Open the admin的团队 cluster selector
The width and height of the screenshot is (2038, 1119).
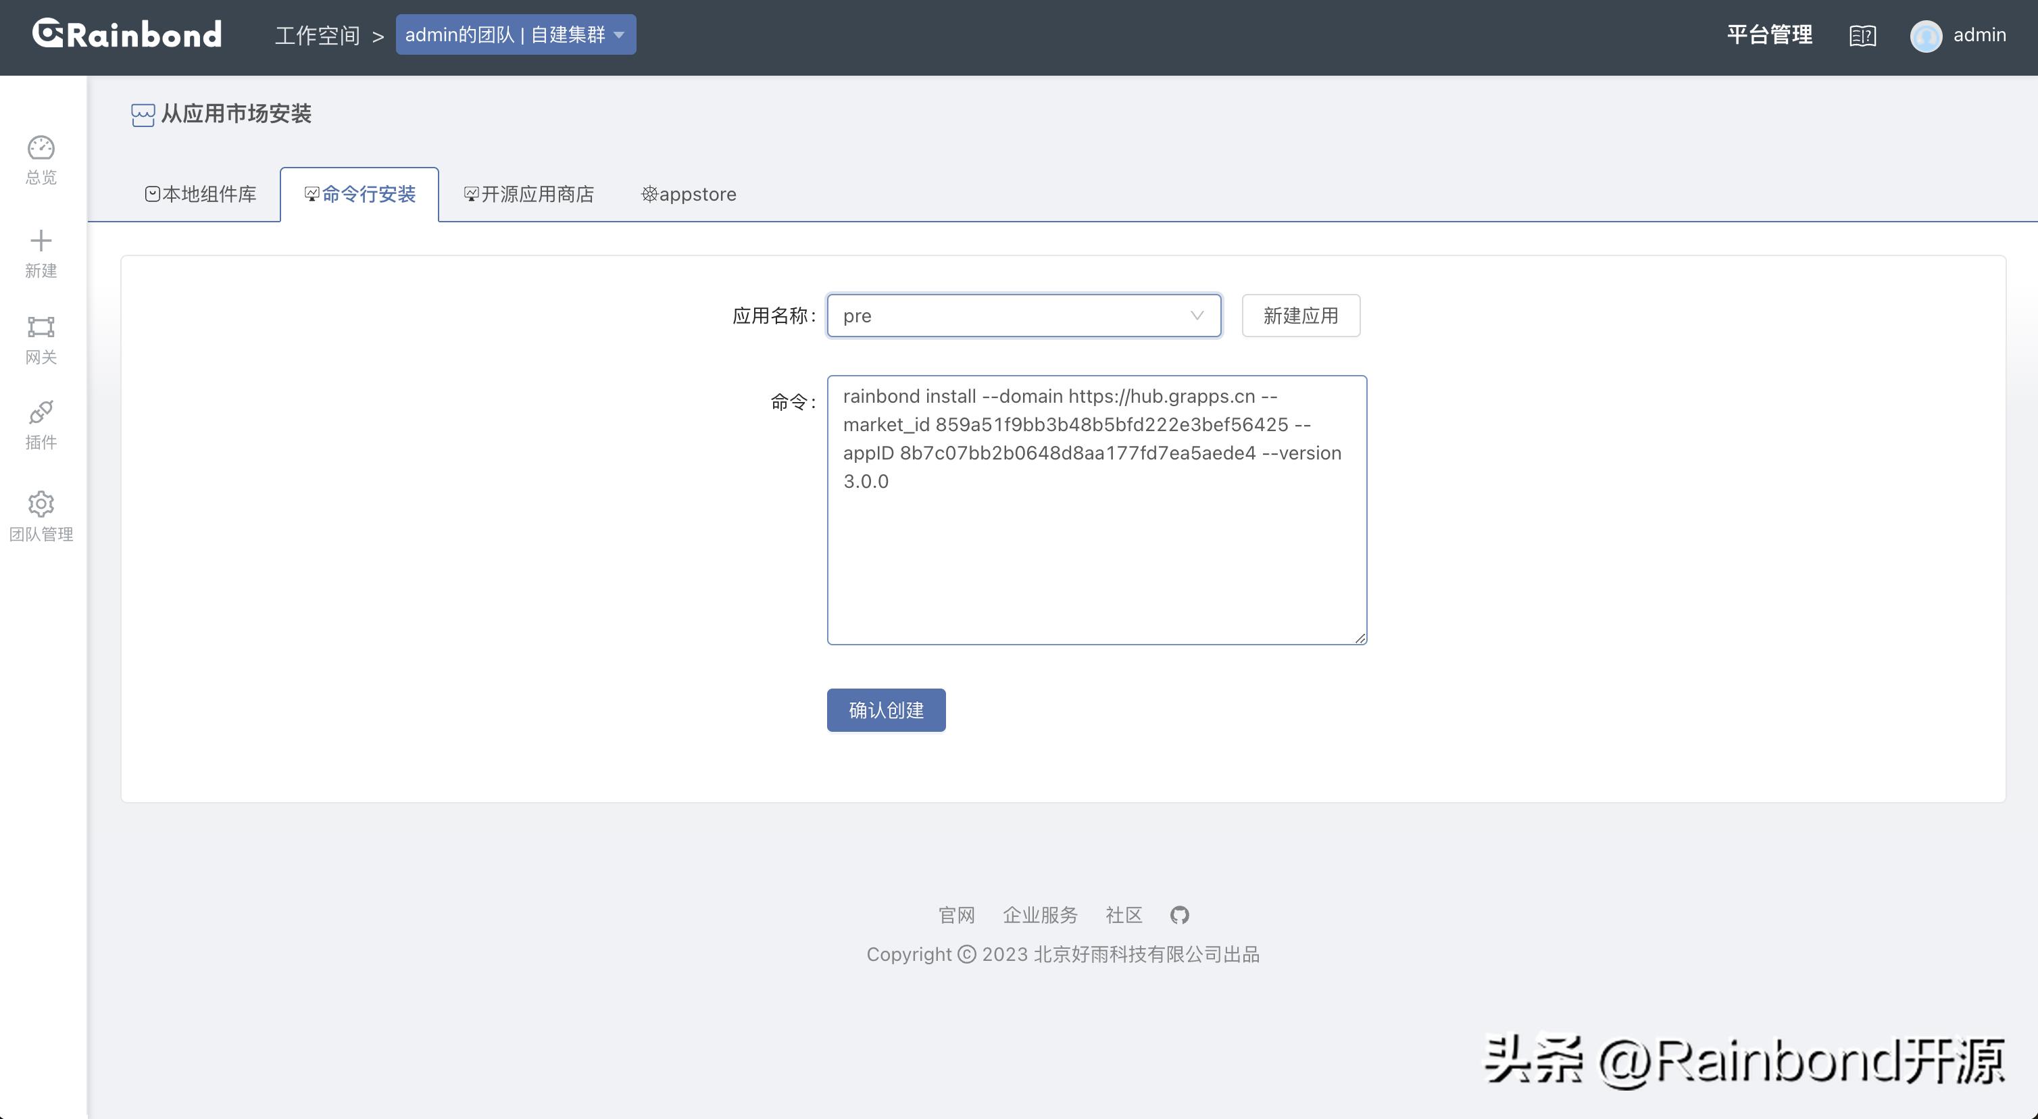[x=516, y=34]
